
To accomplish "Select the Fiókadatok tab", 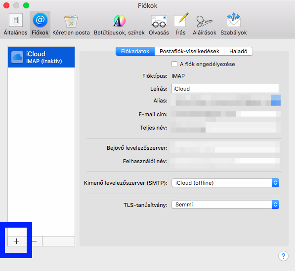I will coord(135,51).
